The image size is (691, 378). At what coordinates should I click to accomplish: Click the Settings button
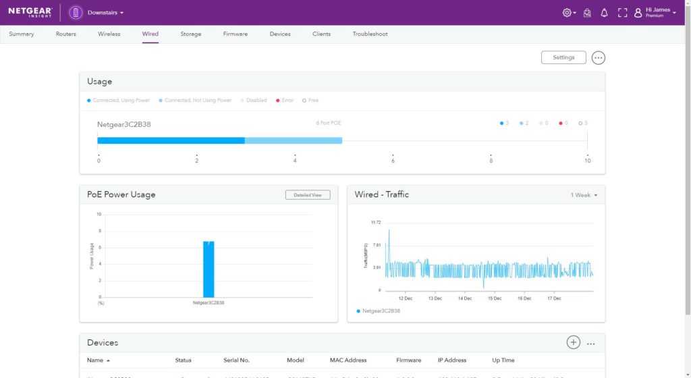pyautogui.click(x=563, y=57)
